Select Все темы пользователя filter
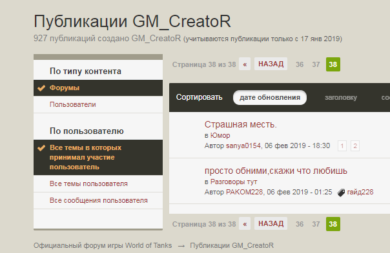Image resolution: width=390 pixels, height=253 pixels. pyautogui.click(x=98, y=183)
